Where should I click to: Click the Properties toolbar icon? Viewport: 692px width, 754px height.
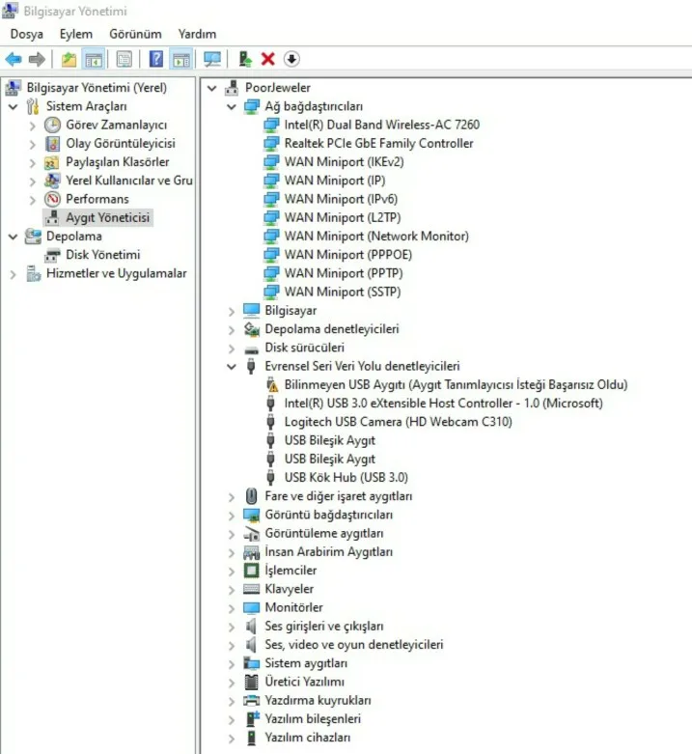[125, 60]
